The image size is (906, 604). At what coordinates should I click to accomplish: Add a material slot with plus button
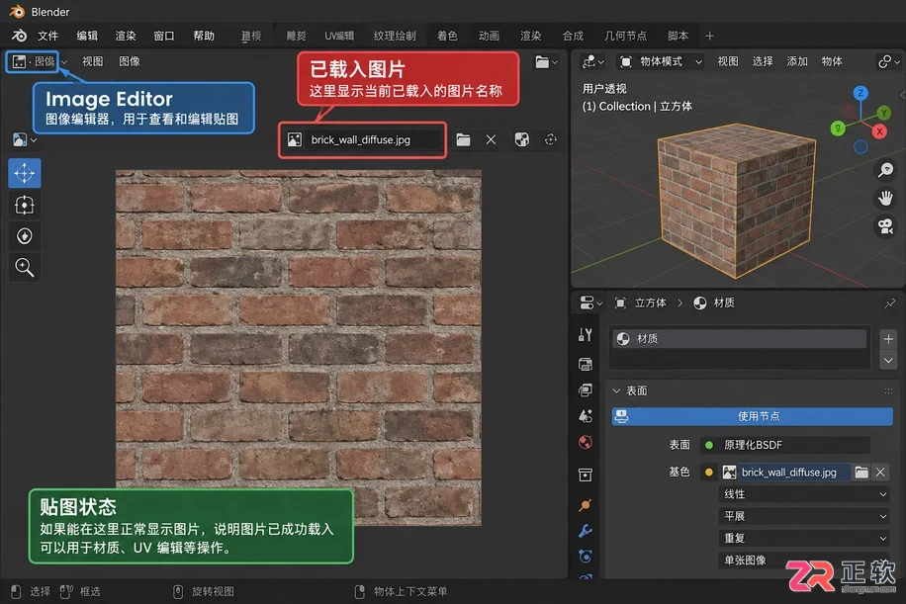pos(888,339)
